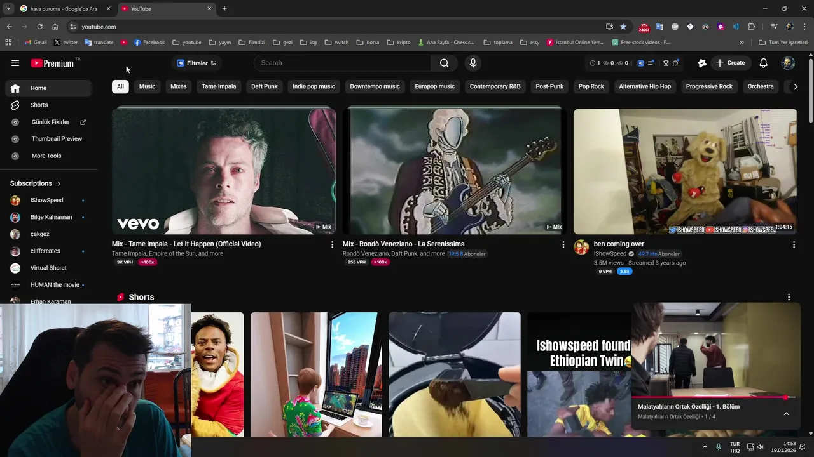
Task: Click the browser home button
Action: [x=55, y=27]
